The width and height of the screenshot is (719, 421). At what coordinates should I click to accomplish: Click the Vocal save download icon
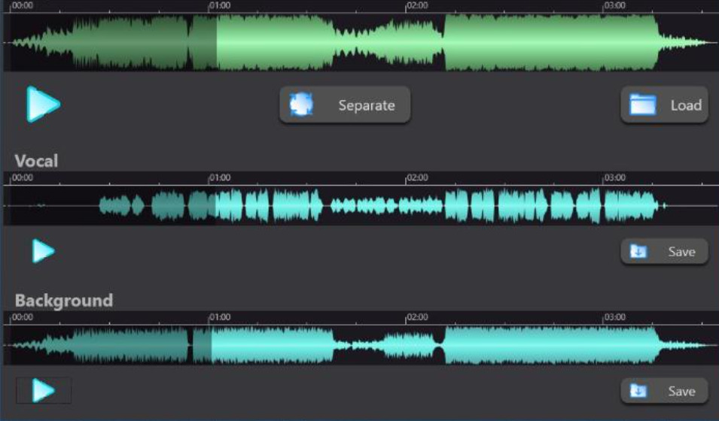point(638,252)
